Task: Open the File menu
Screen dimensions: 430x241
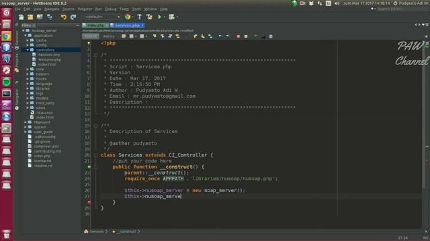Action: click(17, 9)
